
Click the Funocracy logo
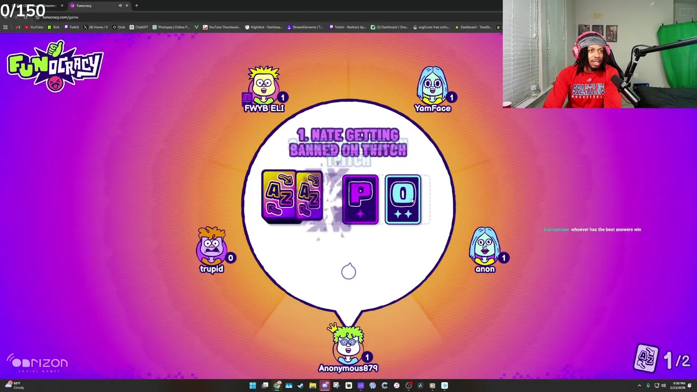click(x=55, y=66)
